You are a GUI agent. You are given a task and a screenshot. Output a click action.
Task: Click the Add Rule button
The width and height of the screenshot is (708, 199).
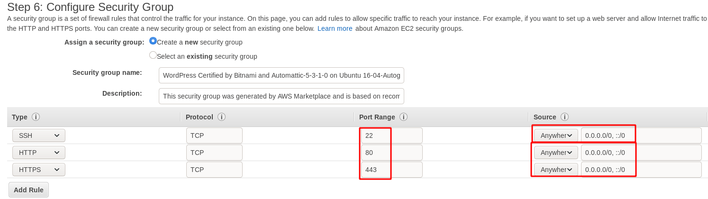coord(28,190)
